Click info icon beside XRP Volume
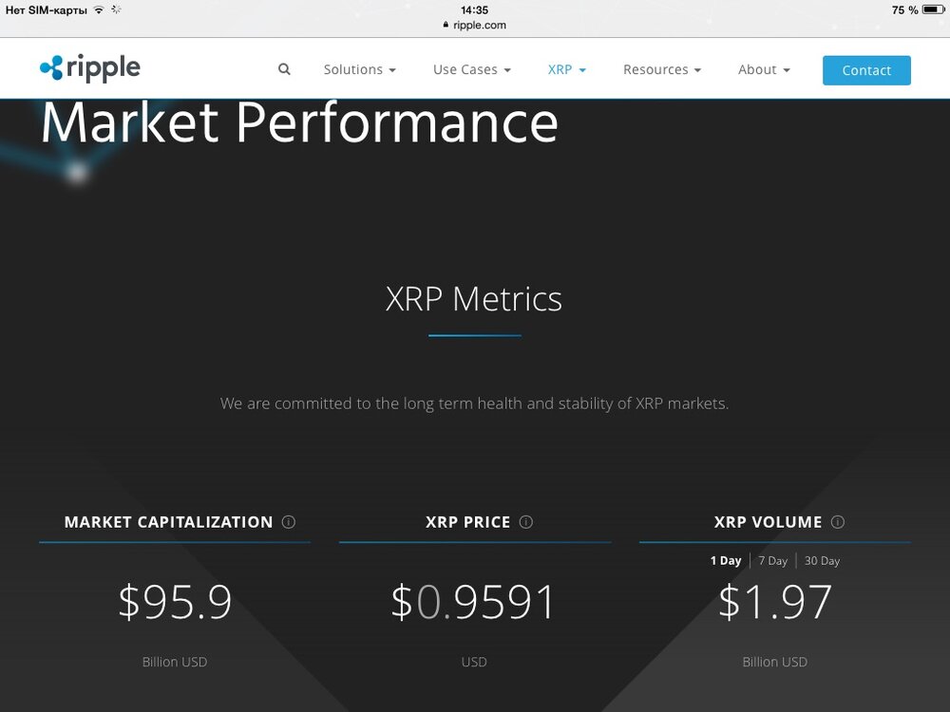950x712 pixels. [838, 522]
